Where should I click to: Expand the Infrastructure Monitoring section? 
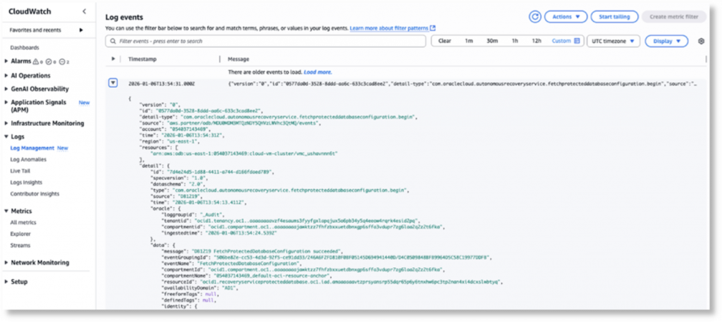(6, 124)
